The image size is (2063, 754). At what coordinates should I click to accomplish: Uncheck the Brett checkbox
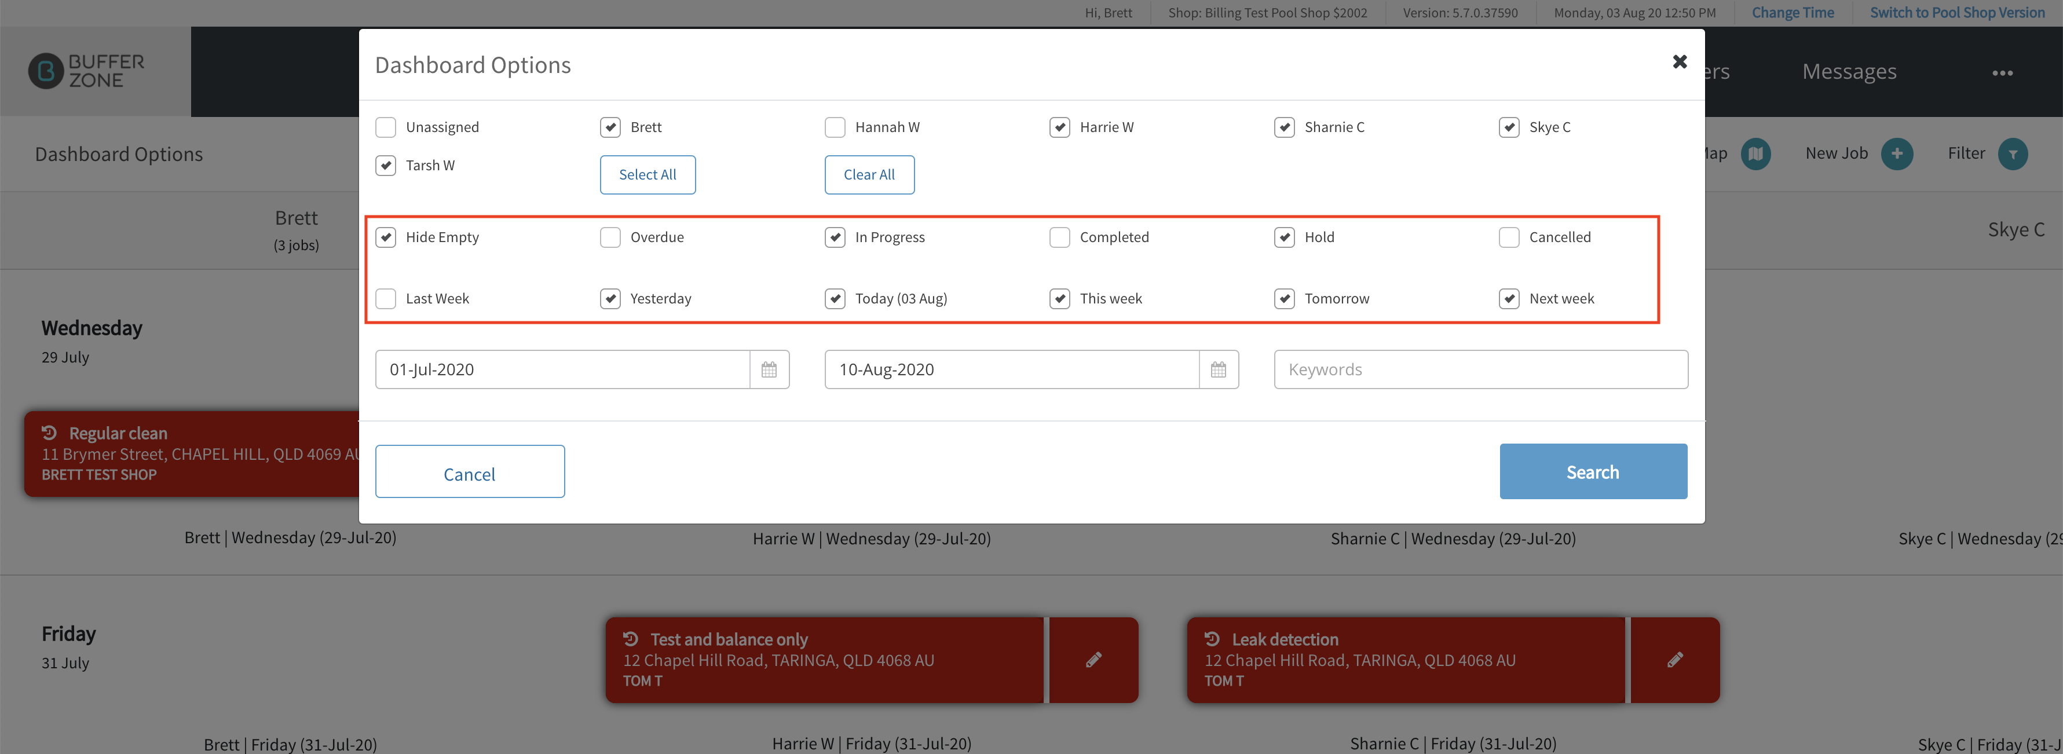[610, 127]
